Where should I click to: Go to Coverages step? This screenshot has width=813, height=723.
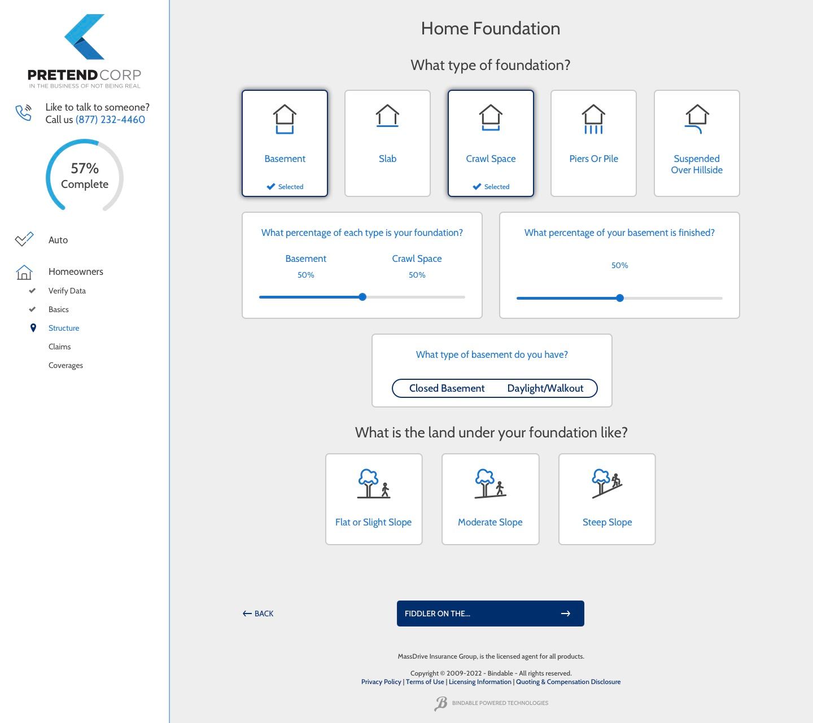point(65,365)
